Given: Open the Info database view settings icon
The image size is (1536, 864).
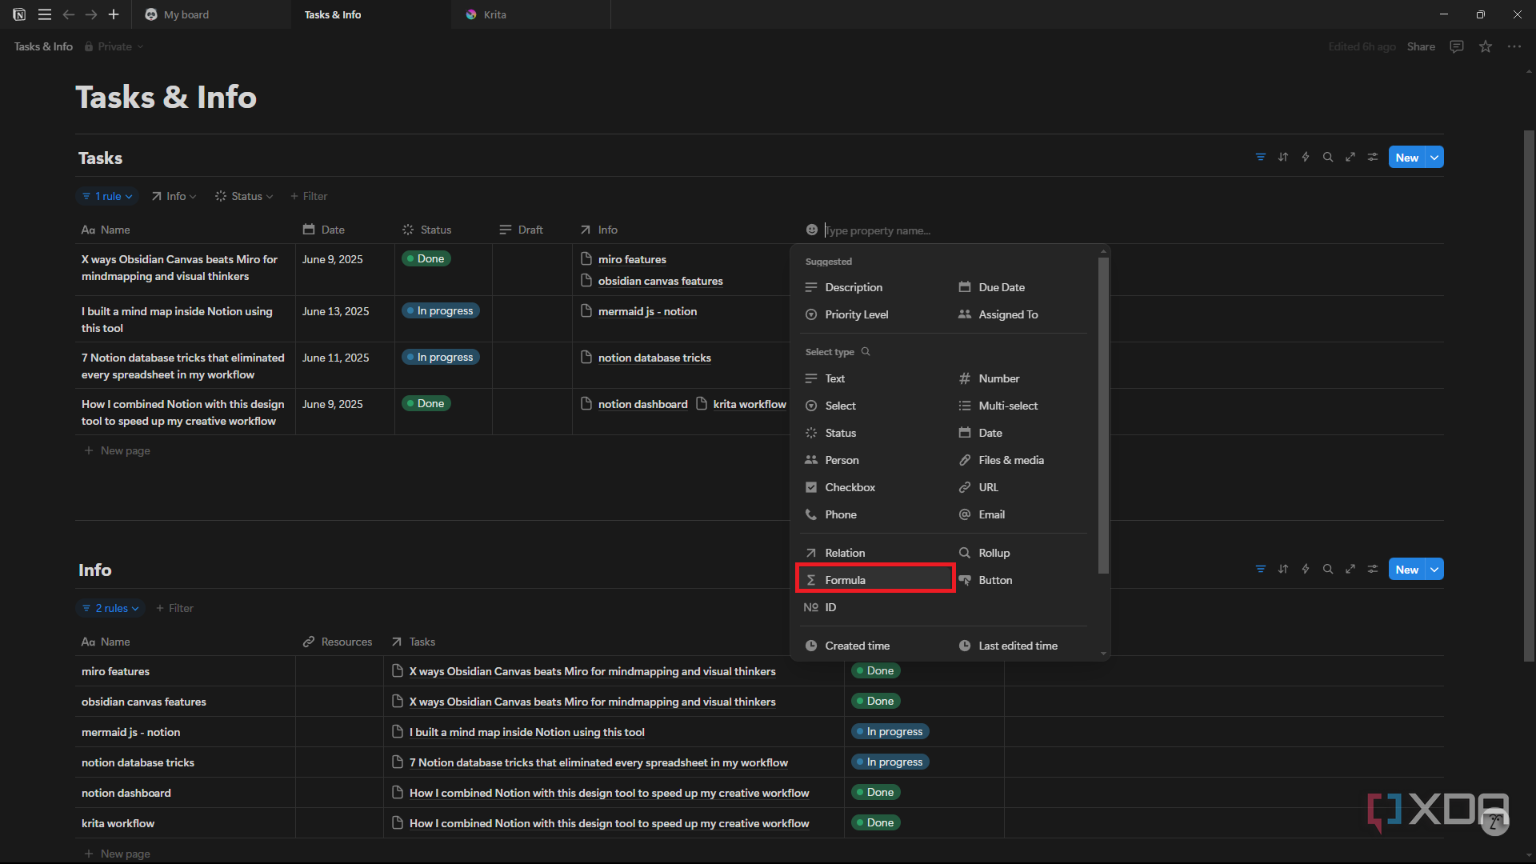Looking at the screenshot, I should coord(1373,570).
